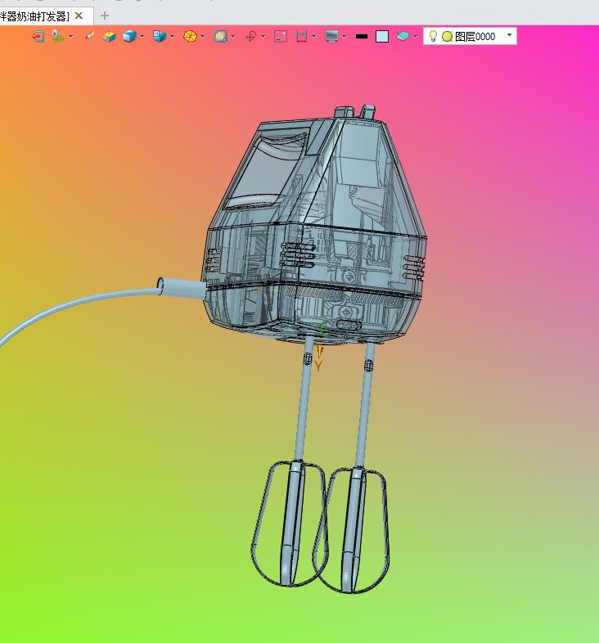Click the red exit arrow icon in toolbar

tap(38, 36)
